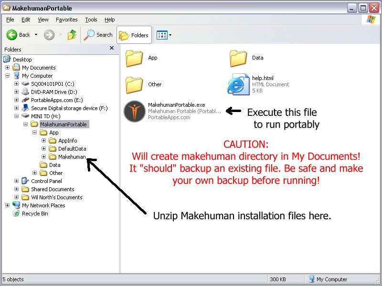Expand My Documents tree node
Image resolution: width=382 pixels, height=286 pixels.
point(7,67)
